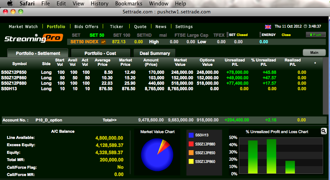Click the Line Available amount 4,800,000.00
Screen dimensions: 330x180
(109, 138)
